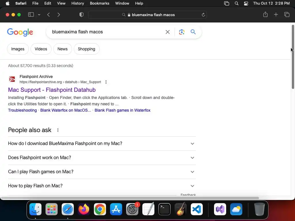This screenshot has width=295, height=221.
Task: Open App Store from the Dock
Action: click(x=116, y=209)
